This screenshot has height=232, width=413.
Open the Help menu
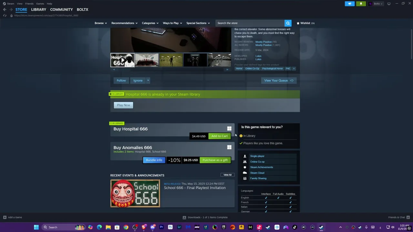[49, 4]
